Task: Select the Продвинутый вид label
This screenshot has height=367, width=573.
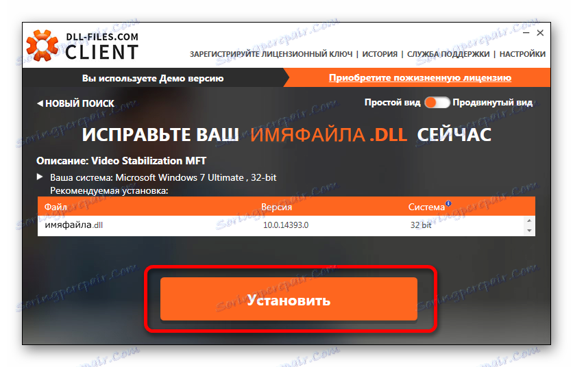Action: click(x=492, y=103)
